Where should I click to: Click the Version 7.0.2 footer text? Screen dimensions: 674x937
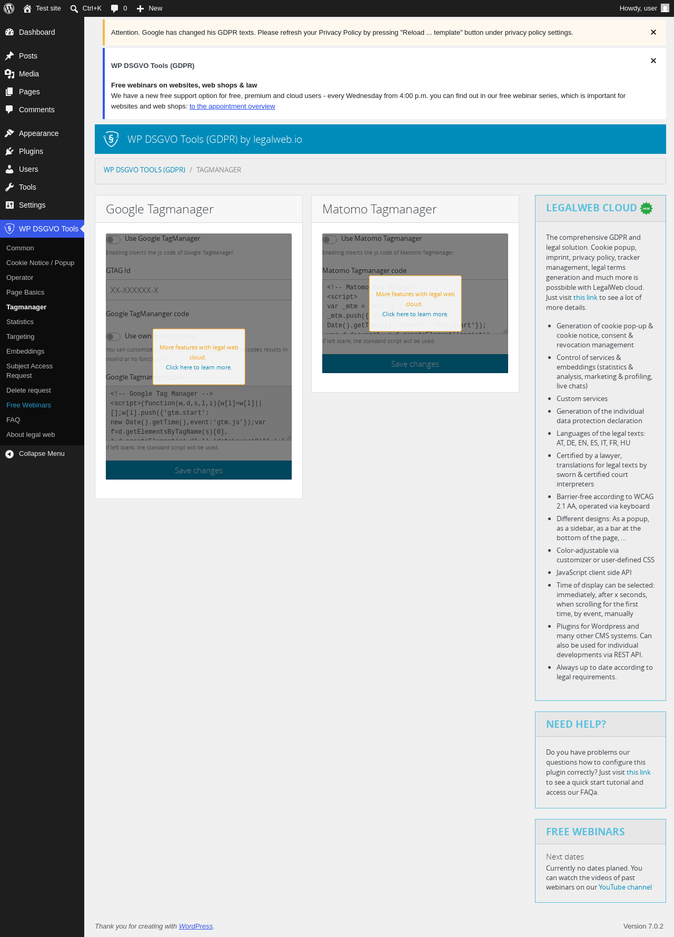(643, 926)
